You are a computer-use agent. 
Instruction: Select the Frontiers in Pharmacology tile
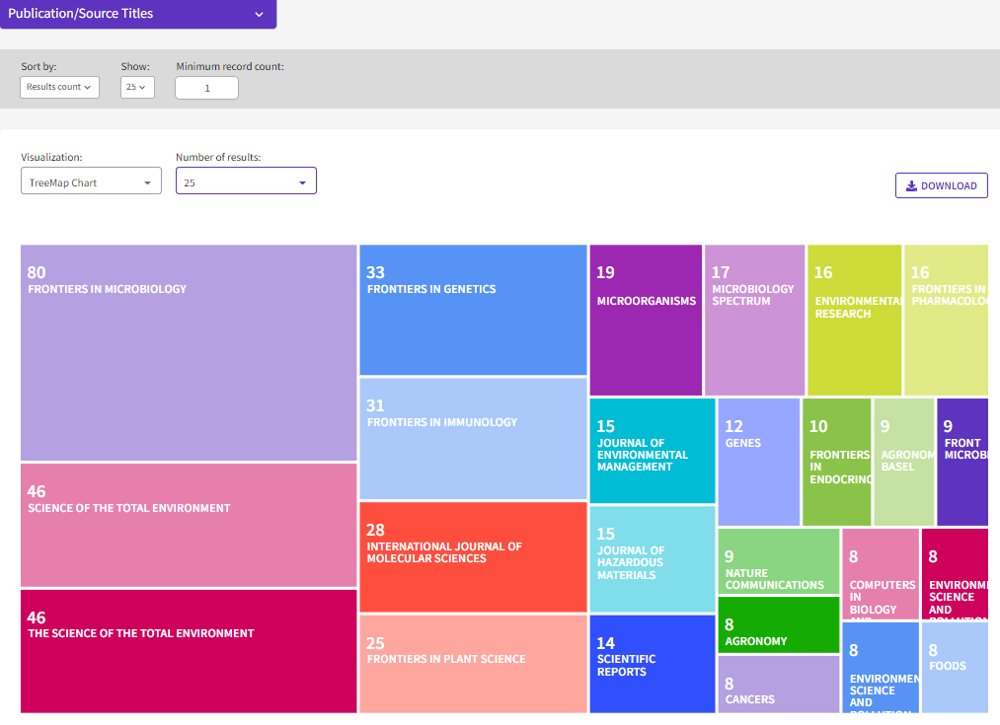947,320
